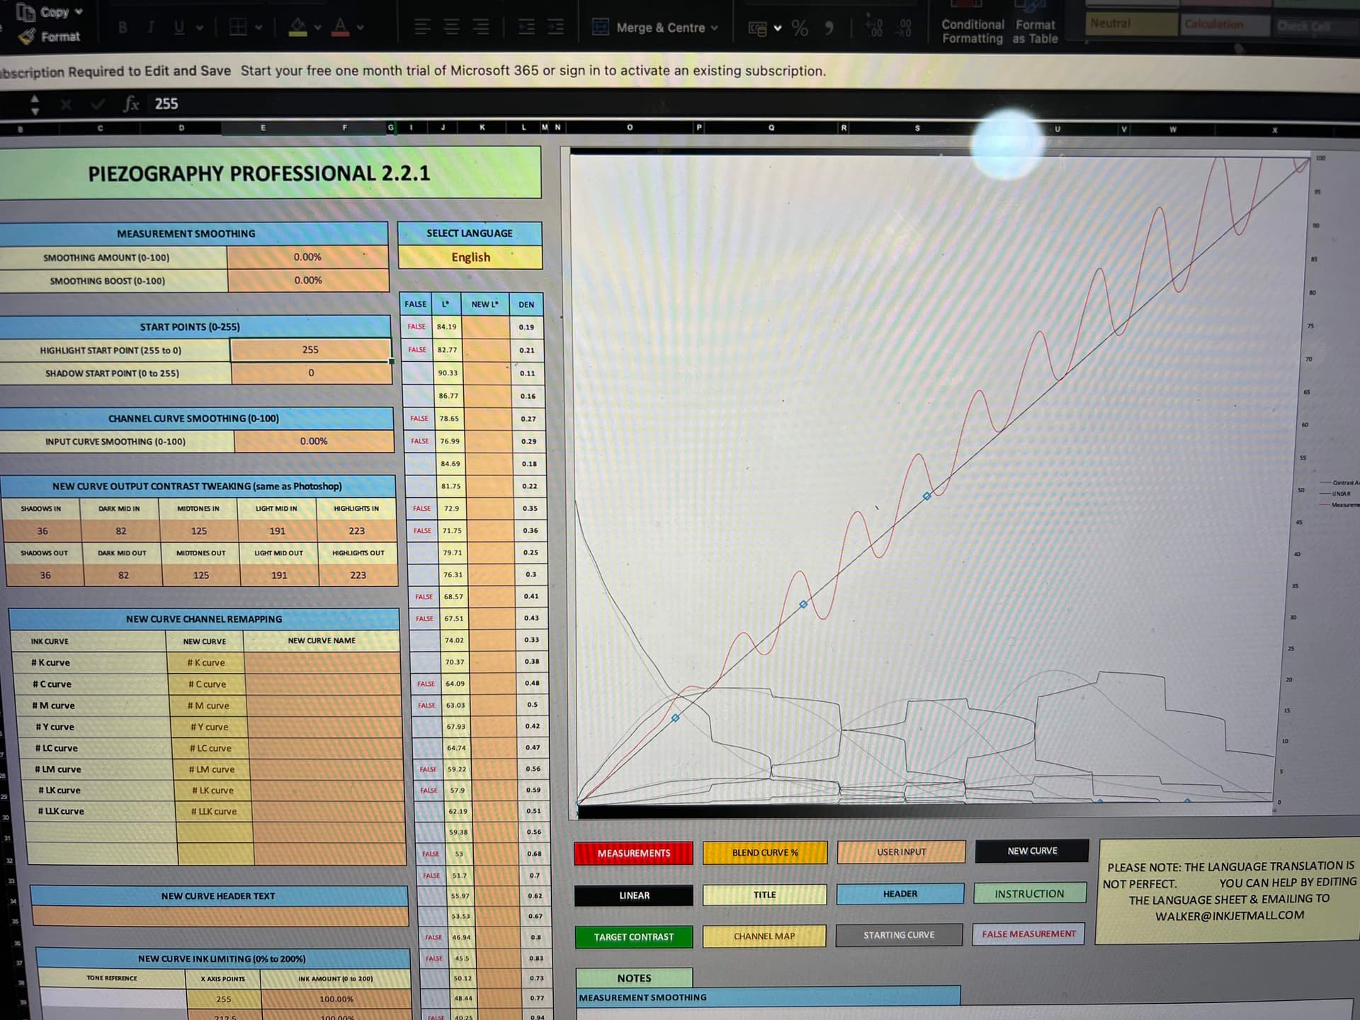Apply the Calculation cell style
The height and width of the screenshot is (1020, 1360).
point(1225,24)
